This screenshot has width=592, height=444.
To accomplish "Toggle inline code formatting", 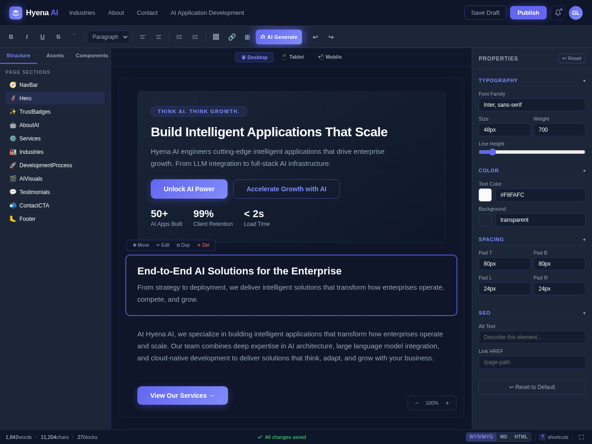I will pyautogui.click(x=74, y=37).
